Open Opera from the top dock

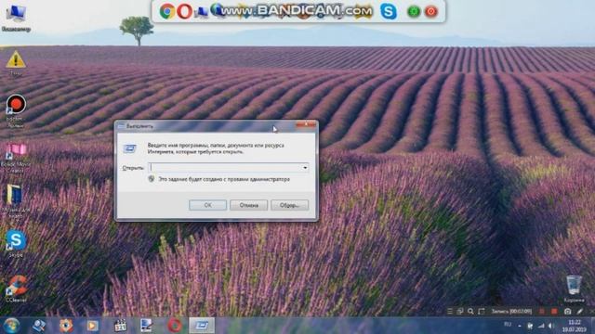click(x=185, y=11)
